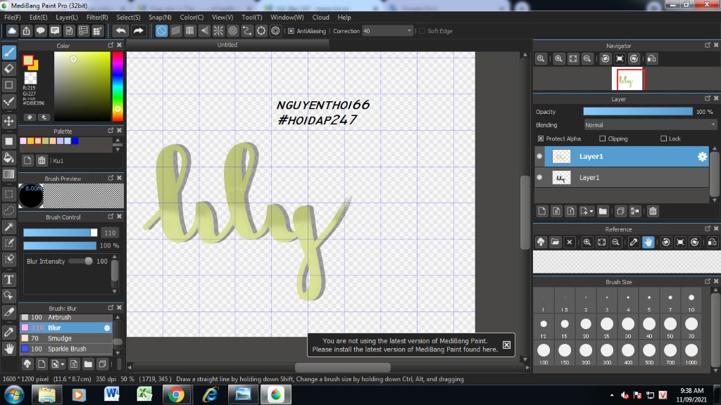
Task: Open the Window menu
Action: point(287,17)
